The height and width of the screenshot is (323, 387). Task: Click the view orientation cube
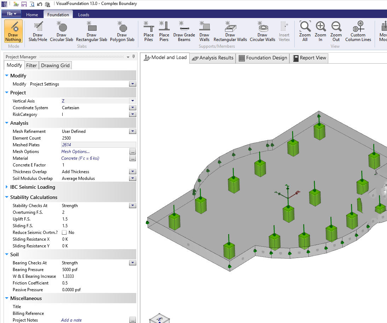(160, 318)
